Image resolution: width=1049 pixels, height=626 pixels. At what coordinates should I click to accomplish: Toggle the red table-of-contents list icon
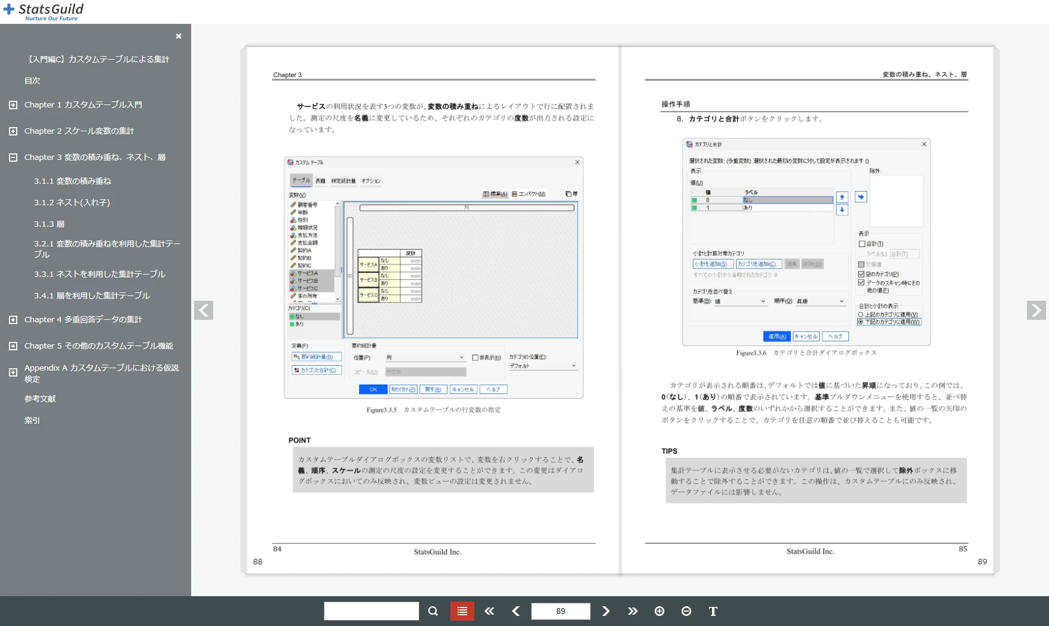tap(462, 611)
